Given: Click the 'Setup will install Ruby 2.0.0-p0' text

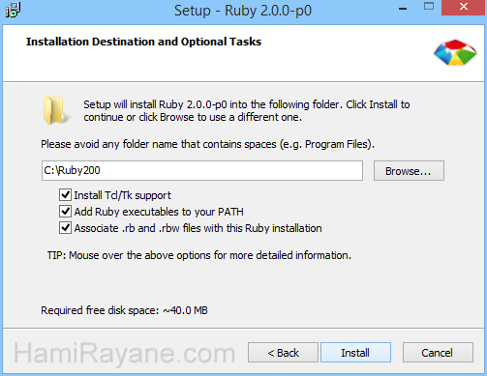Looking at the screenshot, I should coord(247,110).
